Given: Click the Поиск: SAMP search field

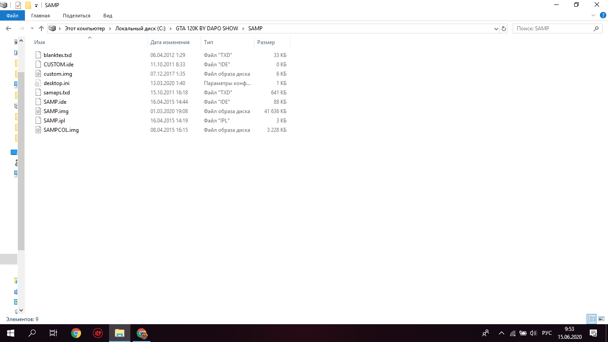Looking at the screenshot, I should pyautogui.click(x=553, y=28).
